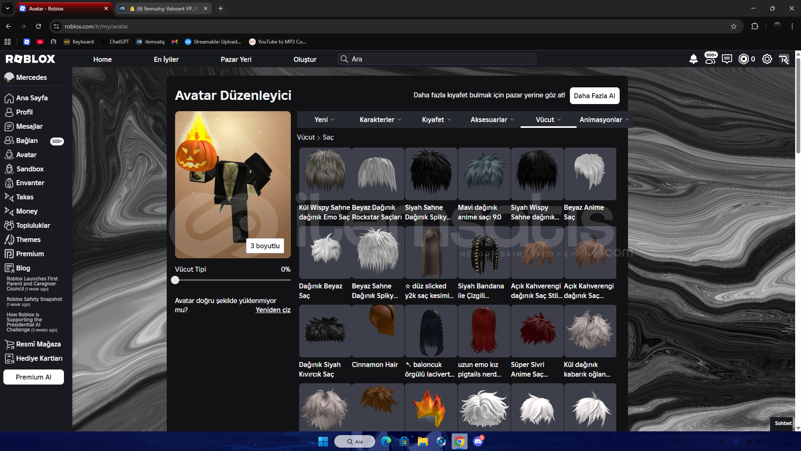Open the Pazar Yeri menu item
The height and width of the screenshot is (451, 801).
pos(236,59)
